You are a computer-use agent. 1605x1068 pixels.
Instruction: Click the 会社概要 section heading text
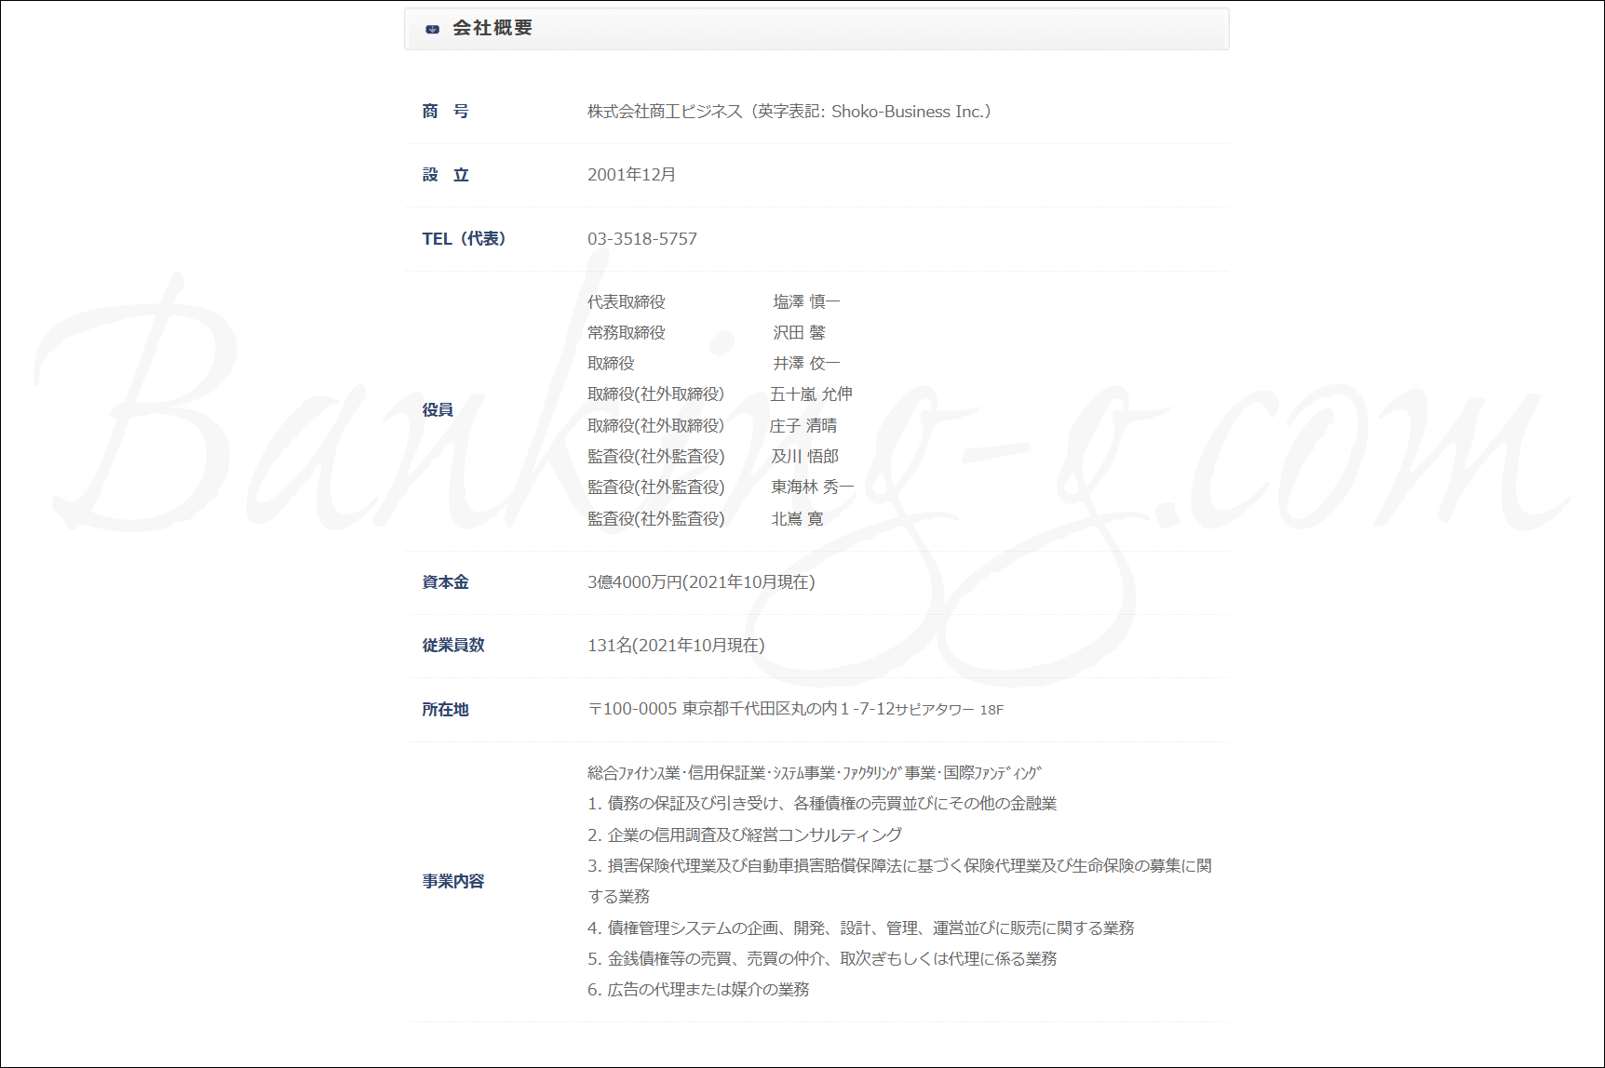click(x=492, y=29)
